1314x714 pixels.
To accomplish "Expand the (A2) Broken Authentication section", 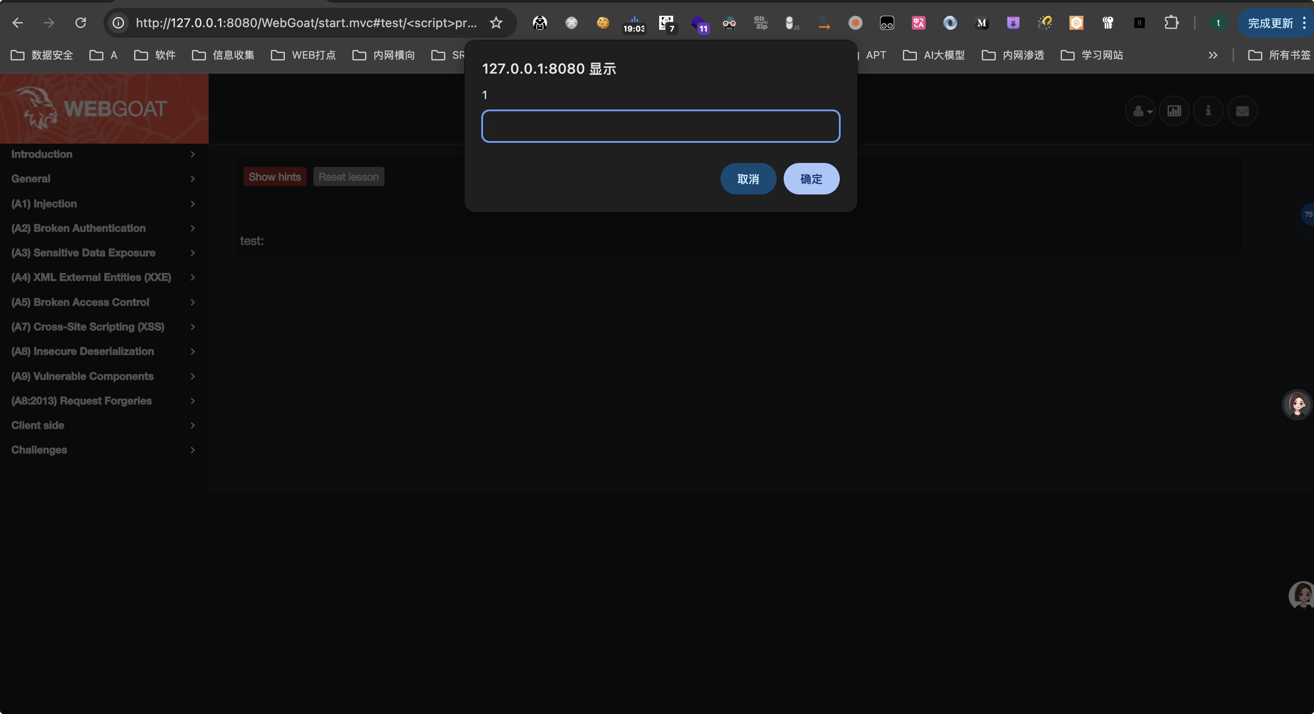I will click(104, 228).
